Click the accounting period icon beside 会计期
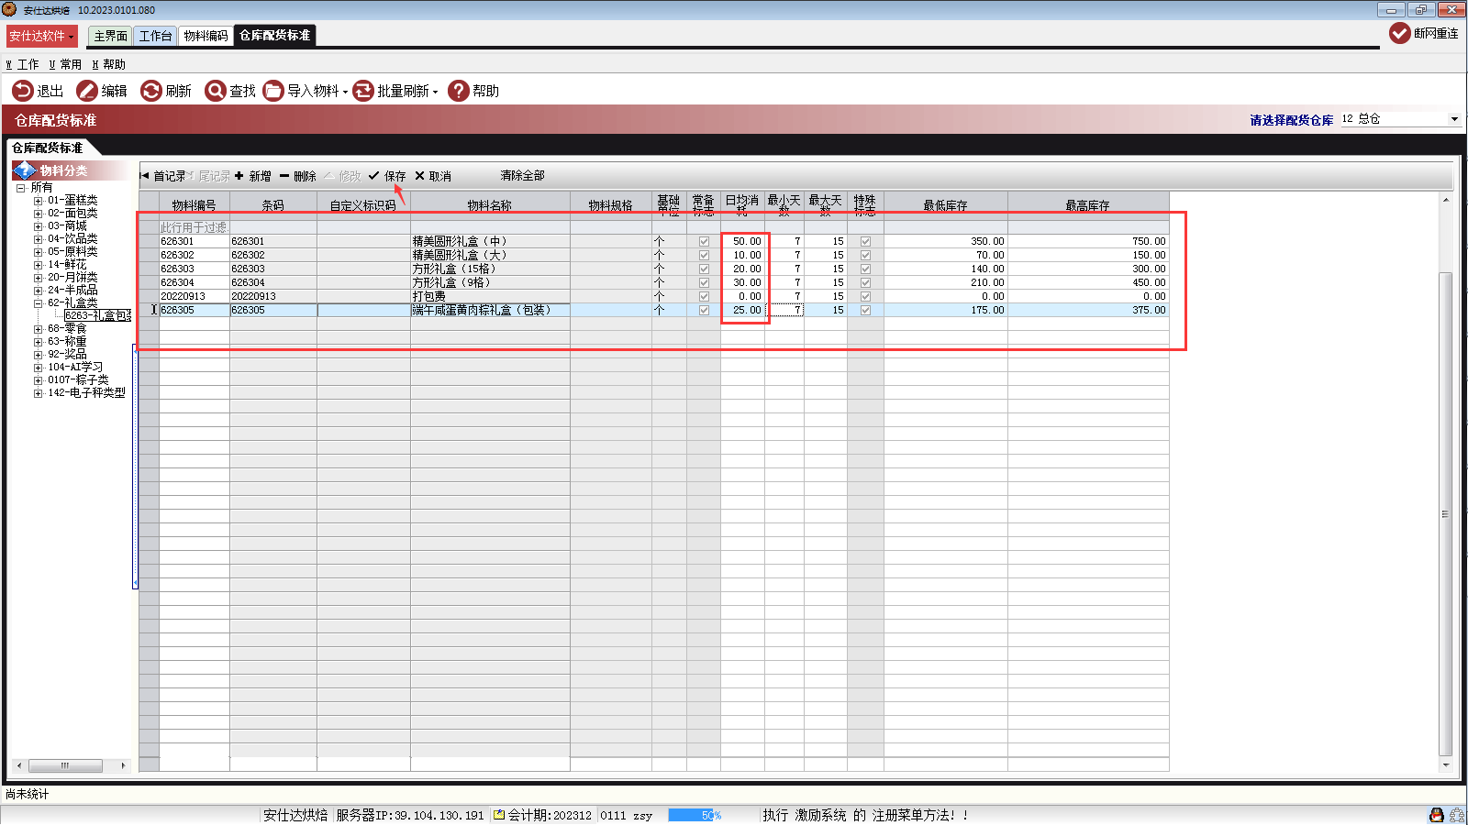1468x825 pixels. [499, 815]
